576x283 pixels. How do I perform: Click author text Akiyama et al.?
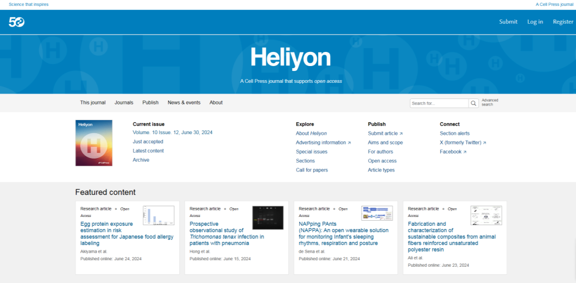(x=94, y=252)
